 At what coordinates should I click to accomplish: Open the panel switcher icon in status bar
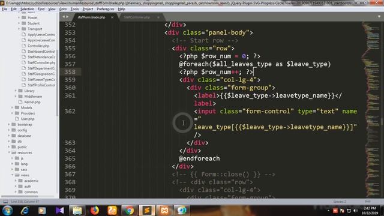pos(5,202)
